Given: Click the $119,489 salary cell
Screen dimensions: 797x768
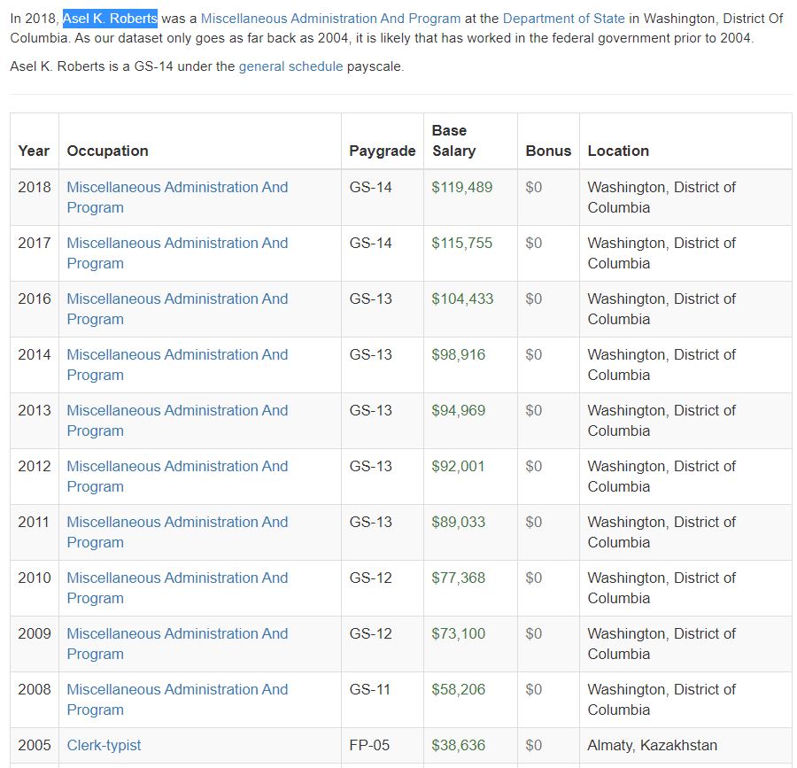Looking at the screenshot, I should click(x=461, y=188).
